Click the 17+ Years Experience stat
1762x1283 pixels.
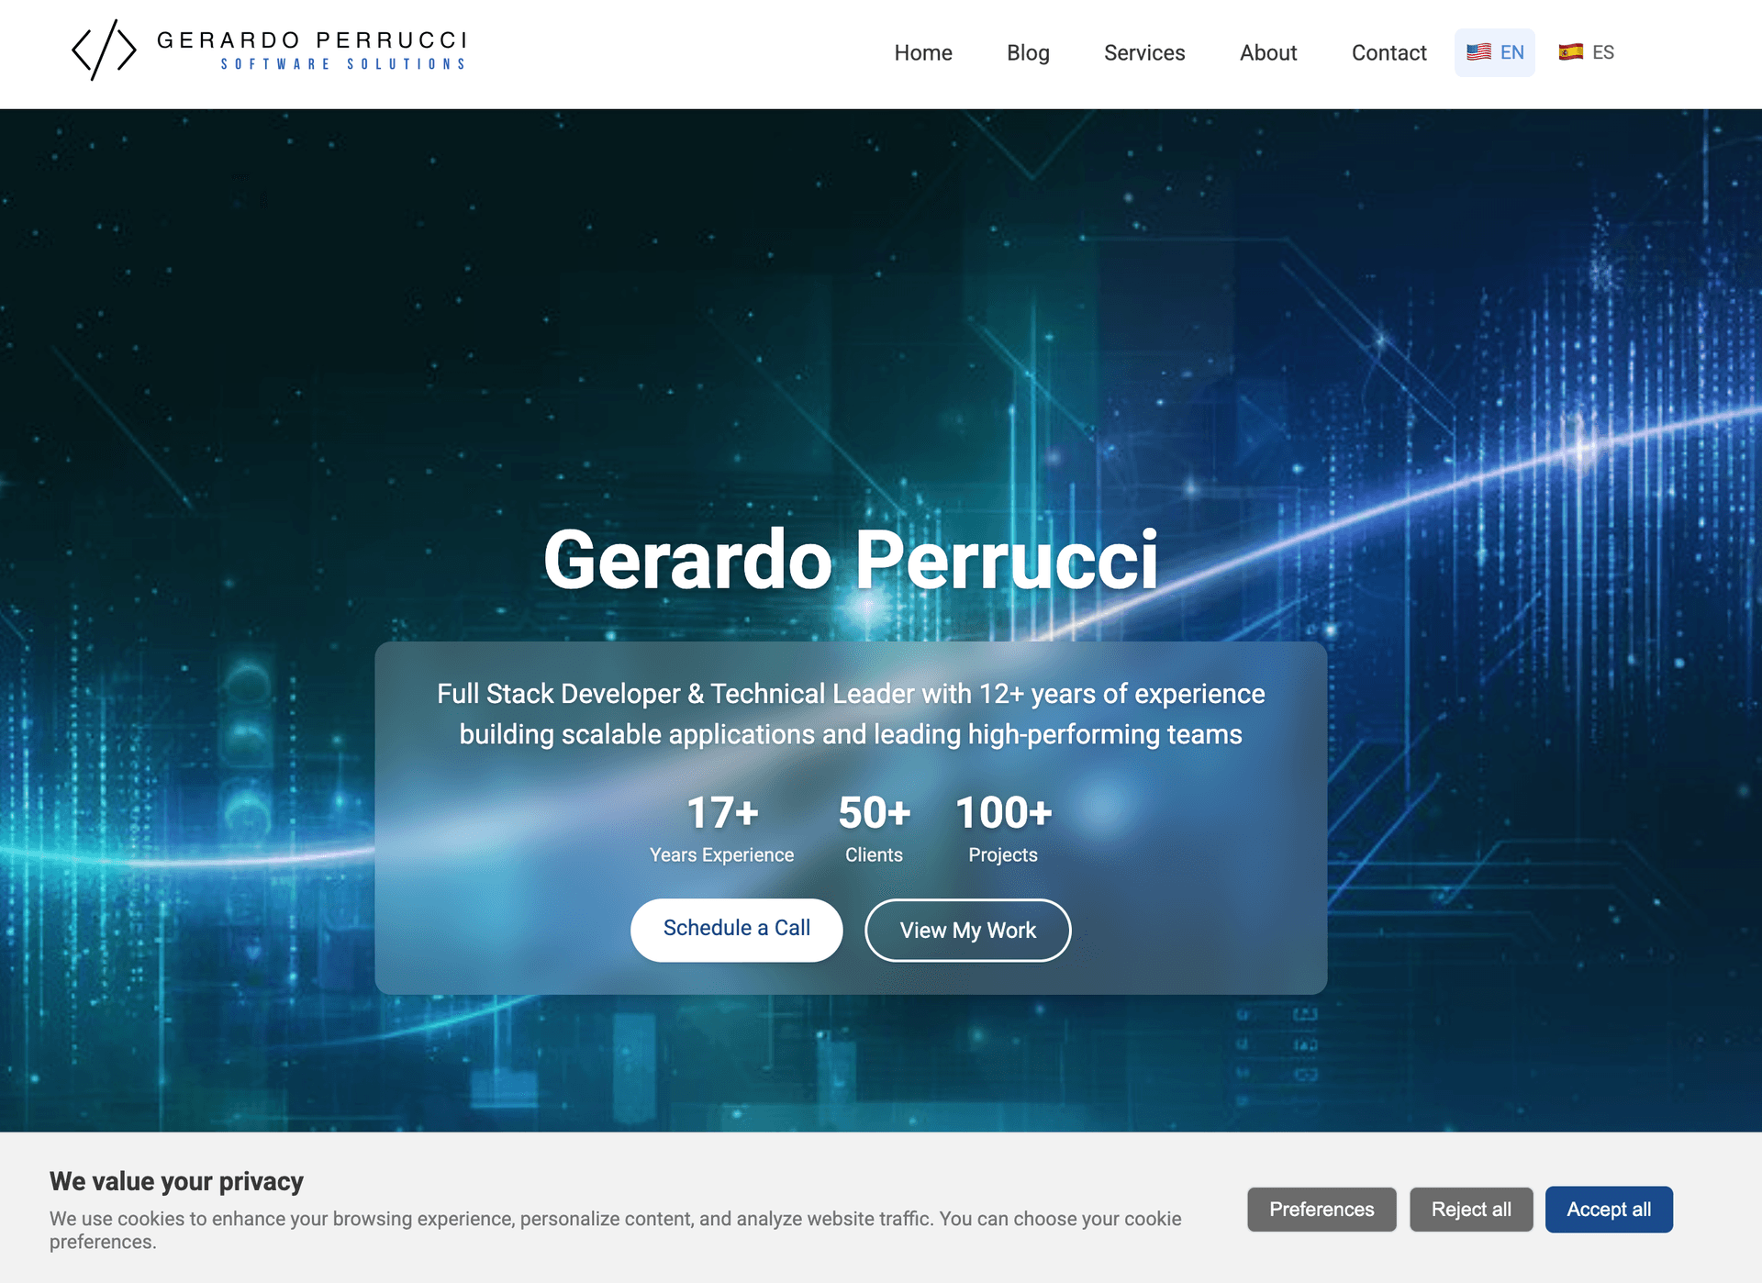[721, 826]
